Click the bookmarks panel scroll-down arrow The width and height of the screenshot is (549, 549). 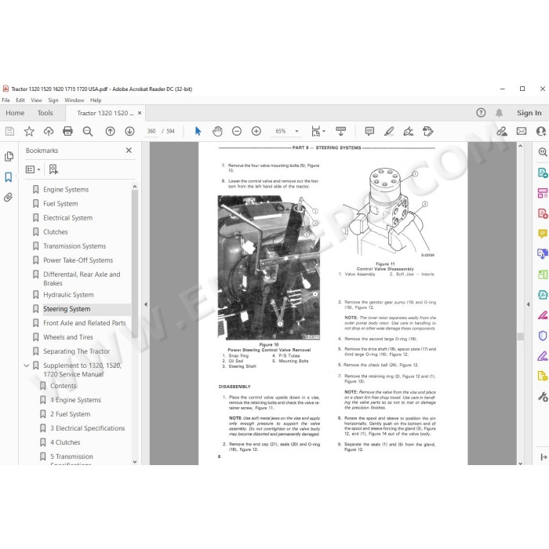tap(135, 461)
